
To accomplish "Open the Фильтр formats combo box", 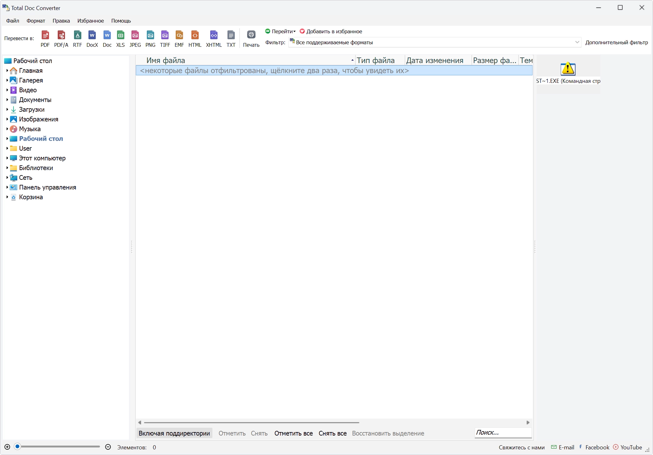I will click(435, 42).
